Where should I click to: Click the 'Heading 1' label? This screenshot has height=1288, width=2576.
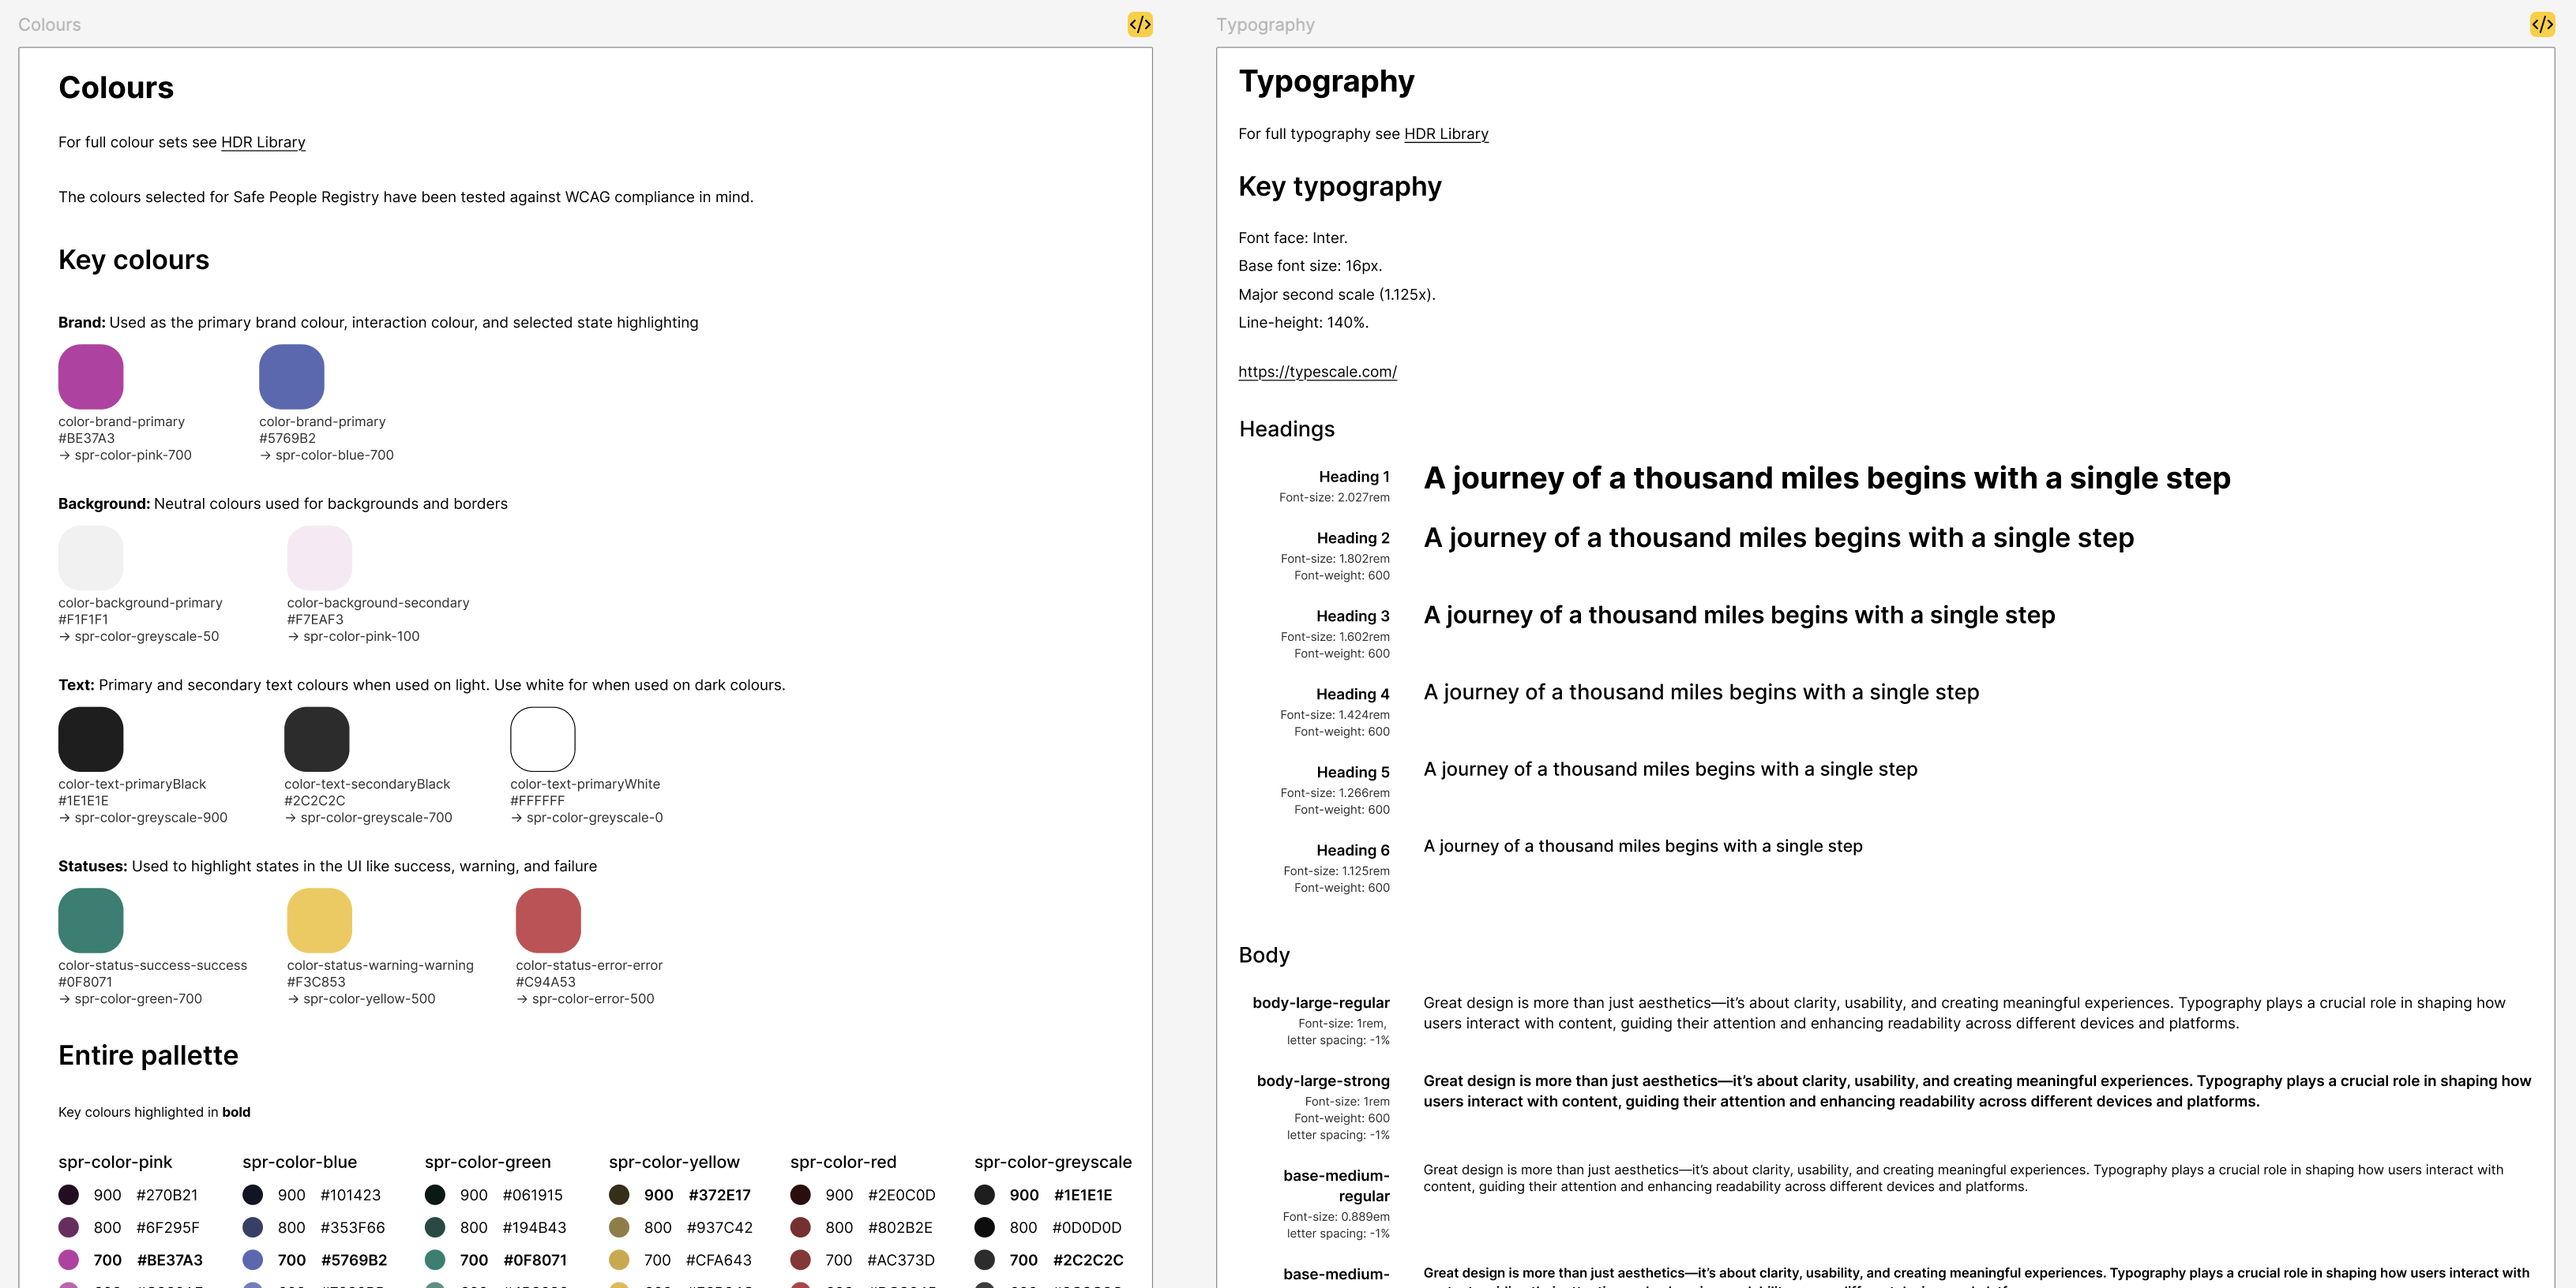coord(1354,477)
